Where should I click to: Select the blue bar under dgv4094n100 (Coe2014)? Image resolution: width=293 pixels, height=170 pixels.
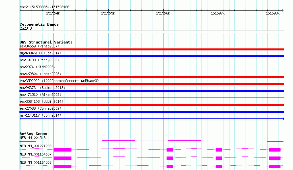tap(151, 56)
